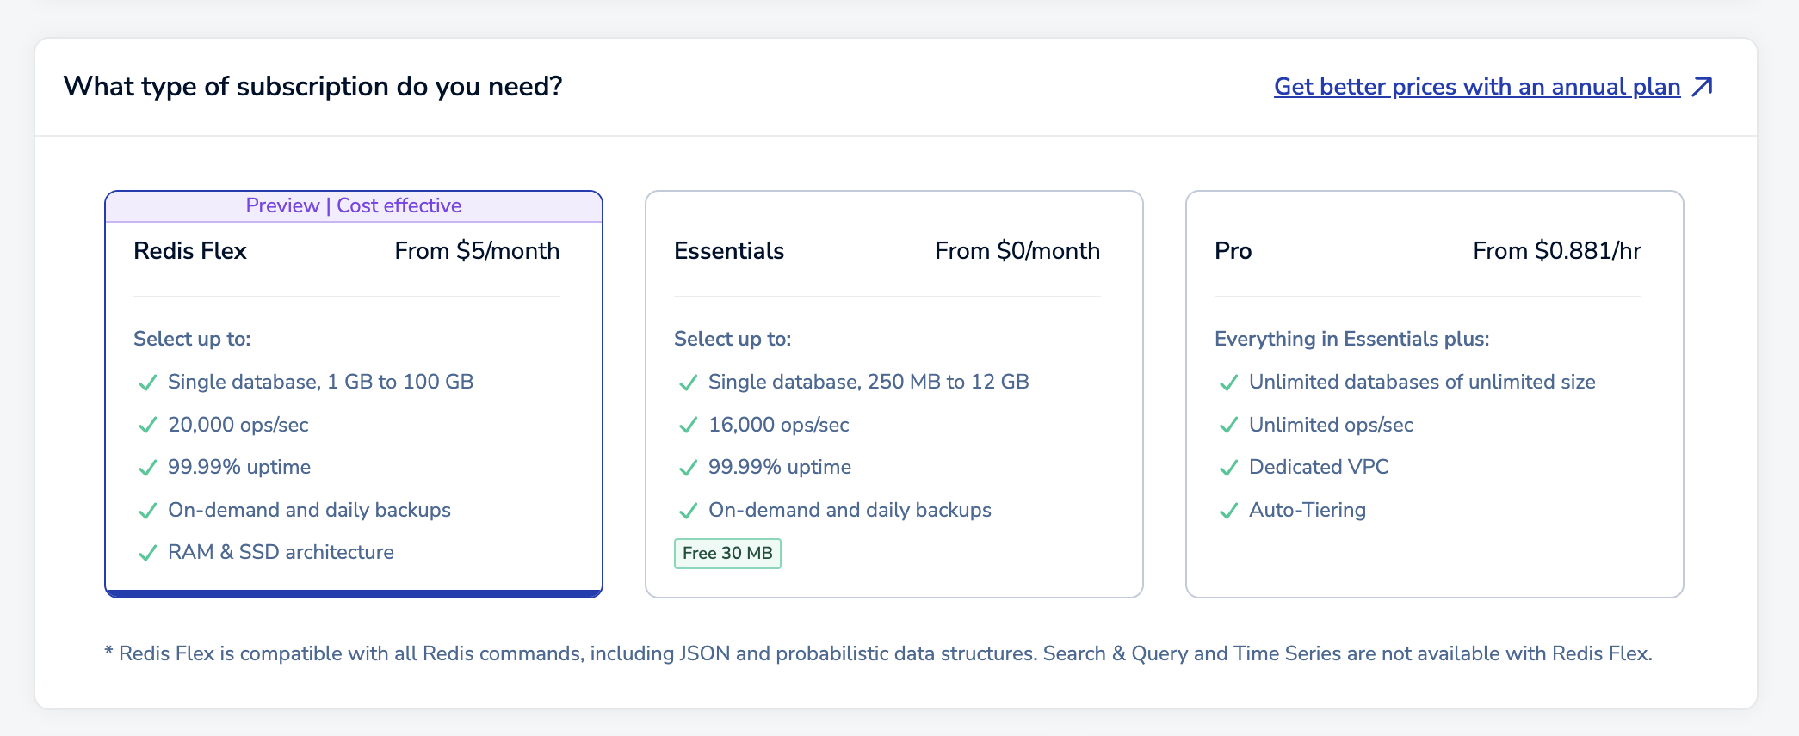Select the Redis Flex subscription card

point(354,394)
